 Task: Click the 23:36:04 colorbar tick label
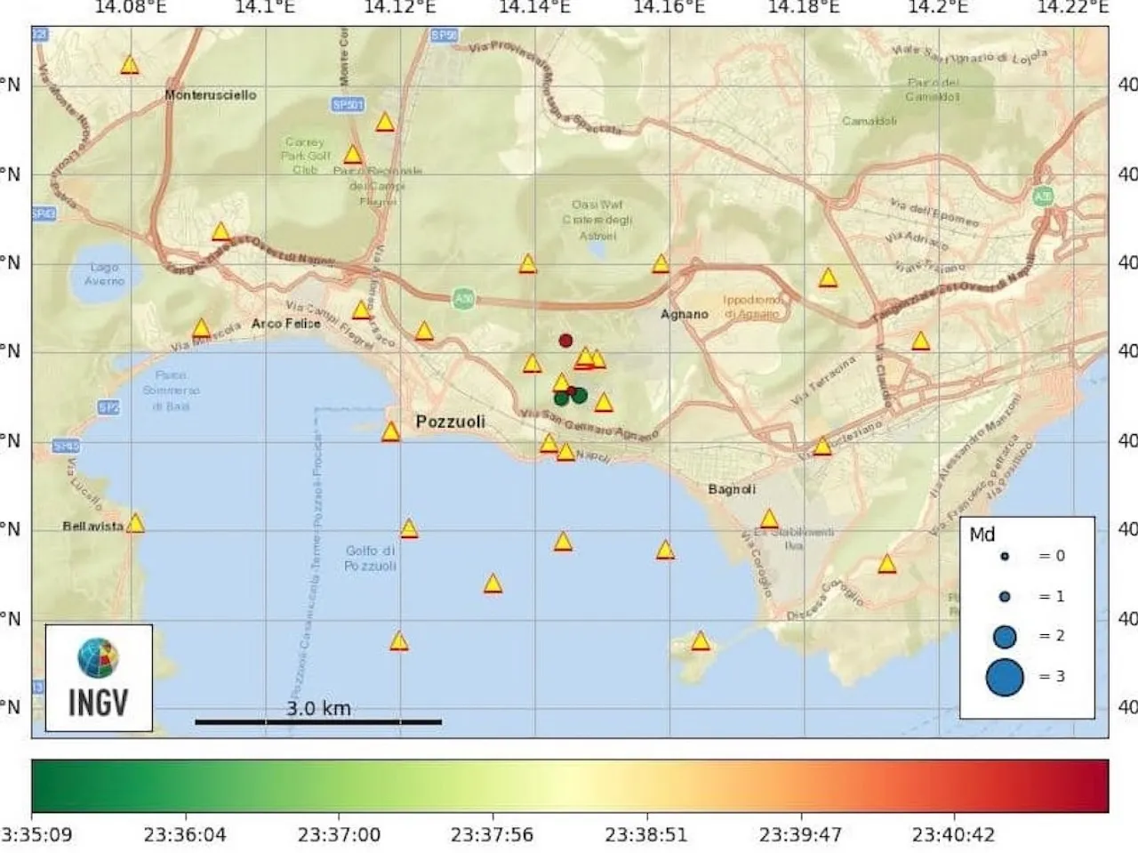[x=185, y=835]
